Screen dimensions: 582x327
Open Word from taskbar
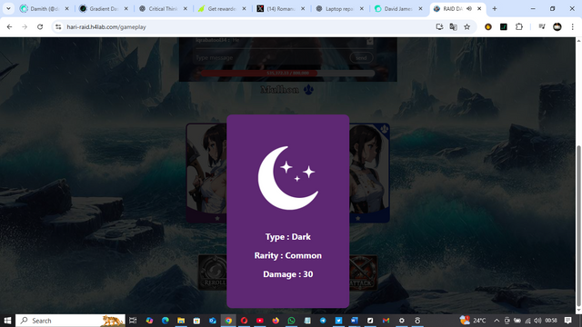pyautogui.click(x=354, y=321)
